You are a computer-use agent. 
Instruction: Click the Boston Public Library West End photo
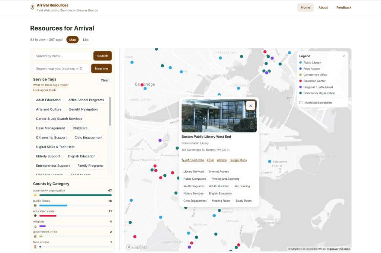point(219,116)
